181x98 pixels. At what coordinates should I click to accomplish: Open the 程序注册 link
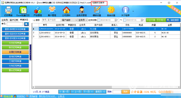click(x=8, y=96)
